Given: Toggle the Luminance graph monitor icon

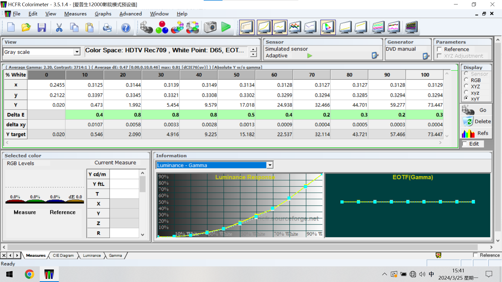Looking at the screenshot, I should (x=264, y=27).
